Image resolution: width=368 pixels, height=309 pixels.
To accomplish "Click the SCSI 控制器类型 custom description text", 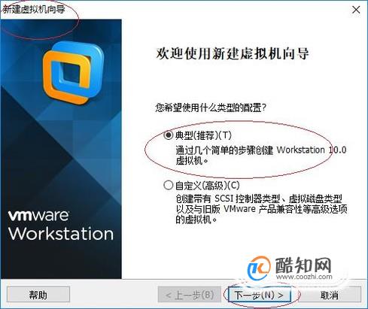I will [261, 209].
